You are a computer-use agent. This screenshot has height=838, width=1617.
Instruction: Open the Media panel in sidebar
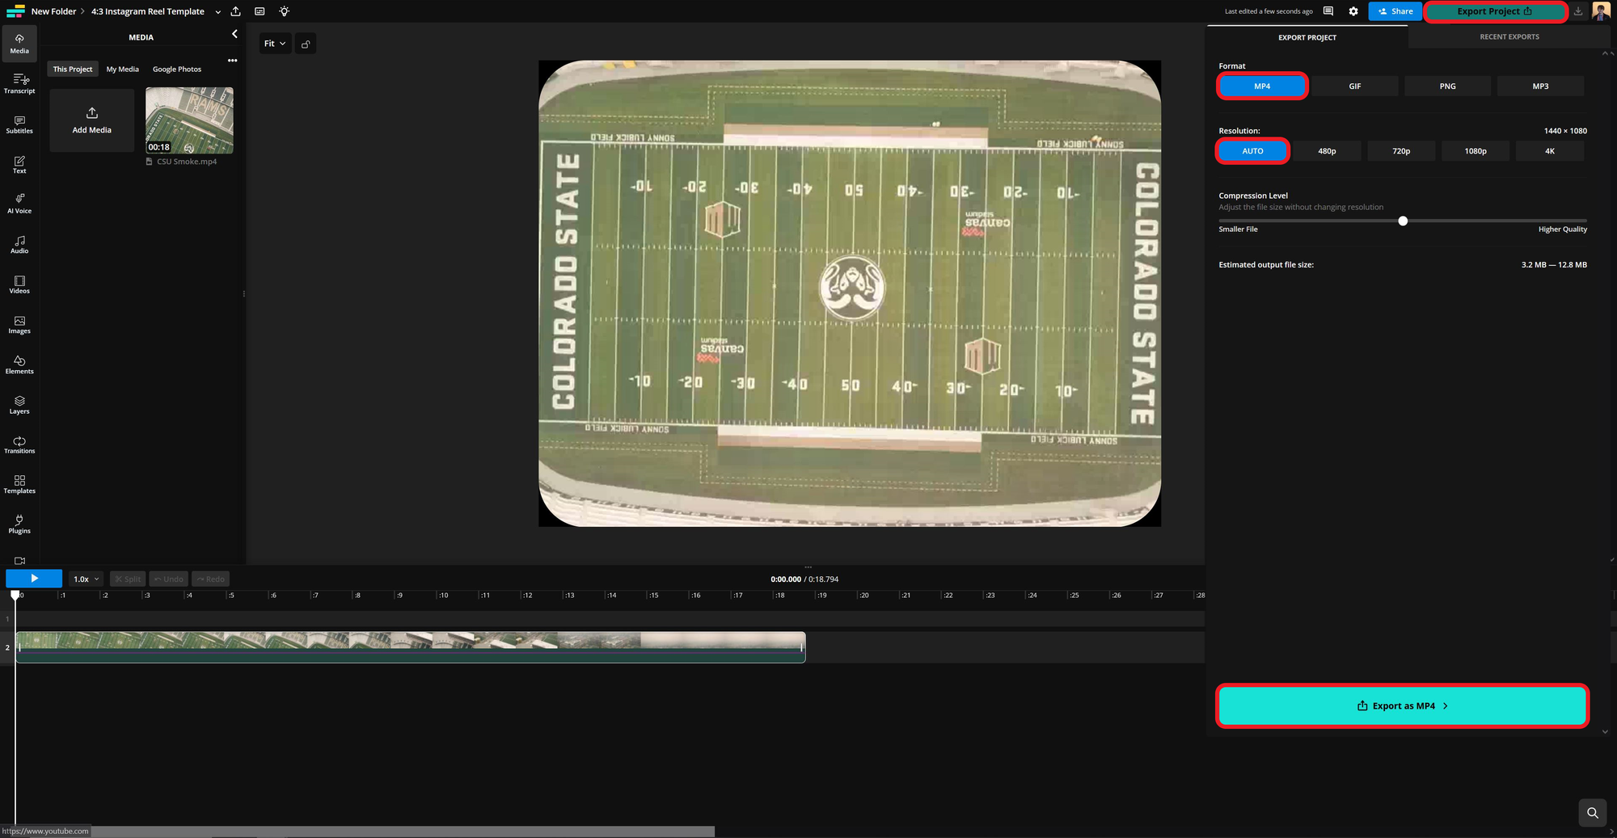click(x=19, y=44)
